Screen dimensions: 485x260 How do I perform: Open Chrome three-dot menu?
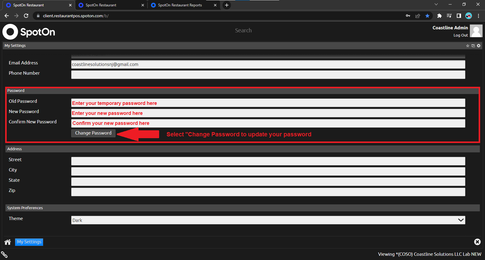(478, 16)
